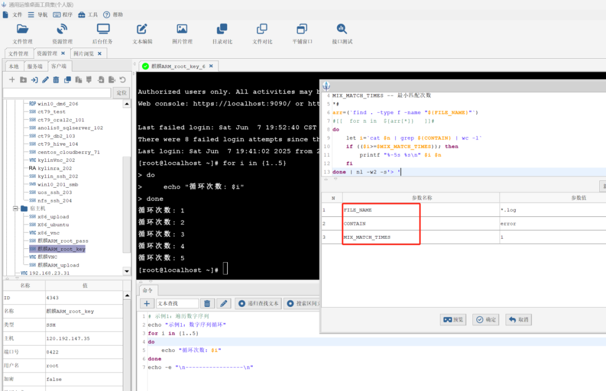Open the 帮助 menu

[x=113, y=15]
